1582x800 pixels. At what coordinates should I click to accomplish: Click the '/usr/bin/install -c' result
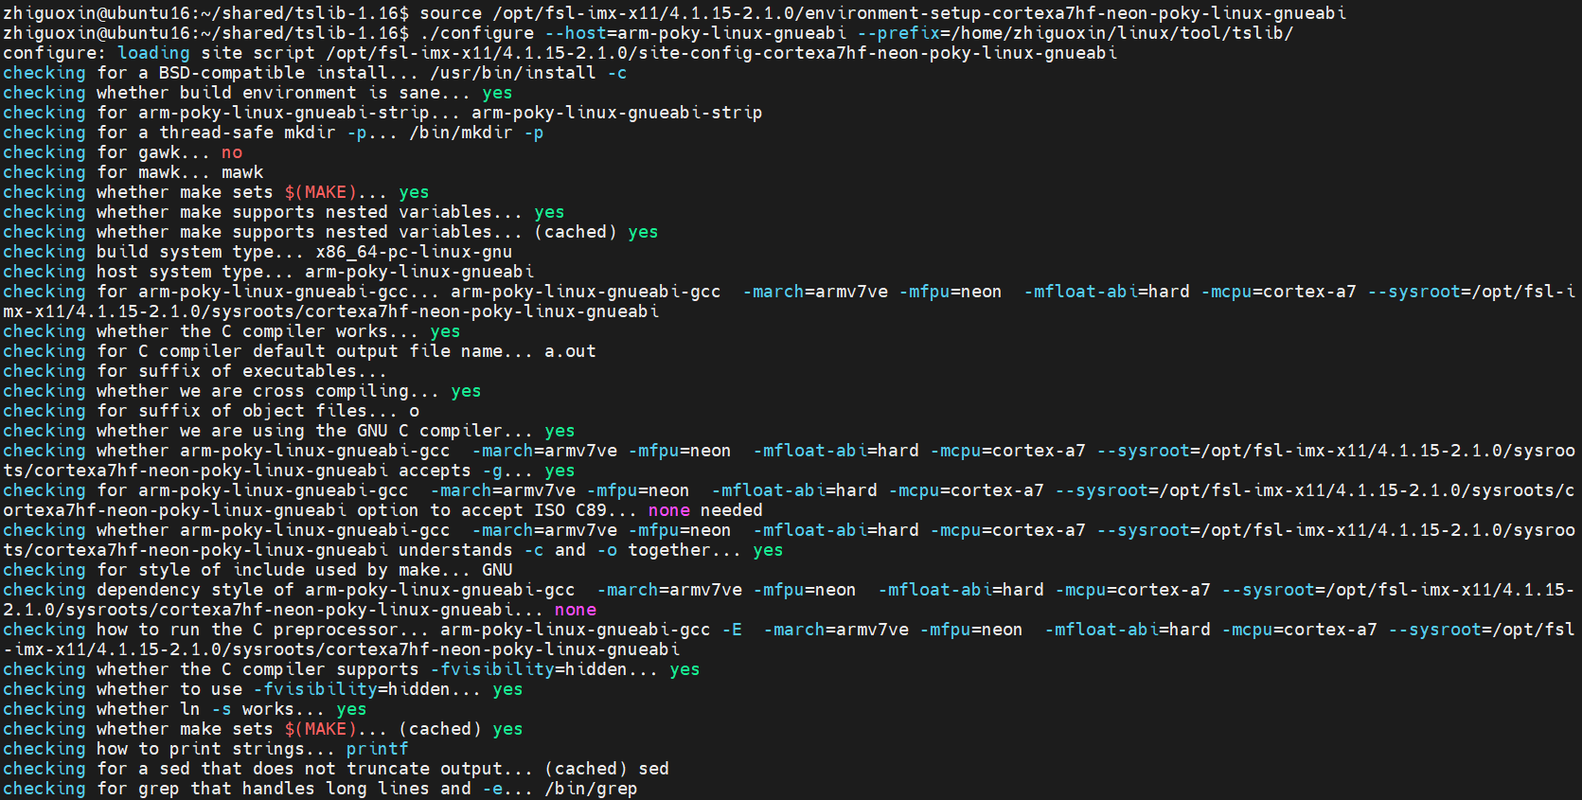point(528,73)
